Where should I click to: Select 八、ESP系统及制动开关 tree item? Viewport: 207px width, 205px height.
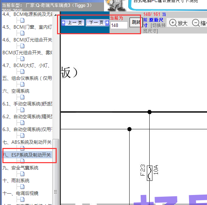pyautogui.click(x=27, y=155)
